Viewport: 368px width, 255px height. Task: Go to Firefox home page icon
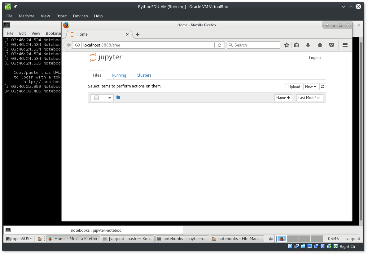click(320, 45)
